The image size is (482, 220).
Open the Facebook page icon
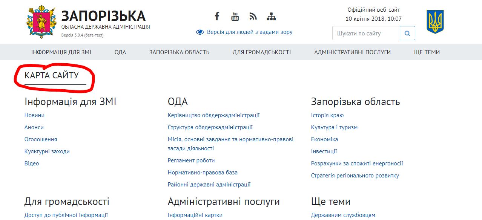click(x=217, y=16)
